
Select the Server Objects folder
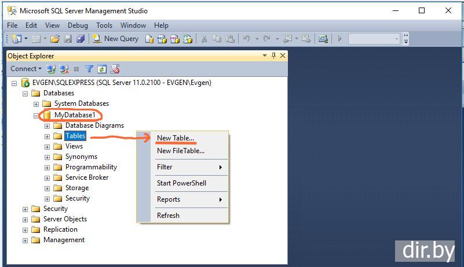pos(65,219)
